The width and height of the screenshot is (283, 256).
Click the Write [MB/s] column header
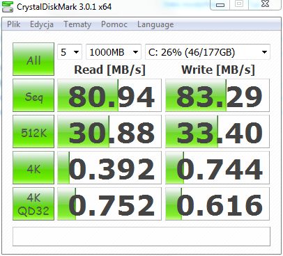(x=218, y=70)
